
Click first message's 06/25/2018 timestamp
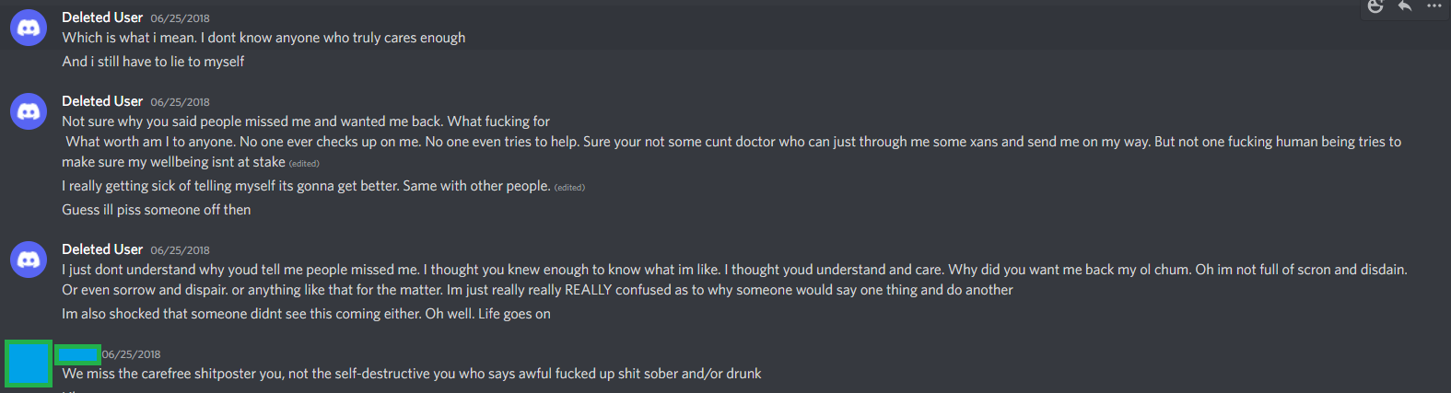(x=181, y=18)
